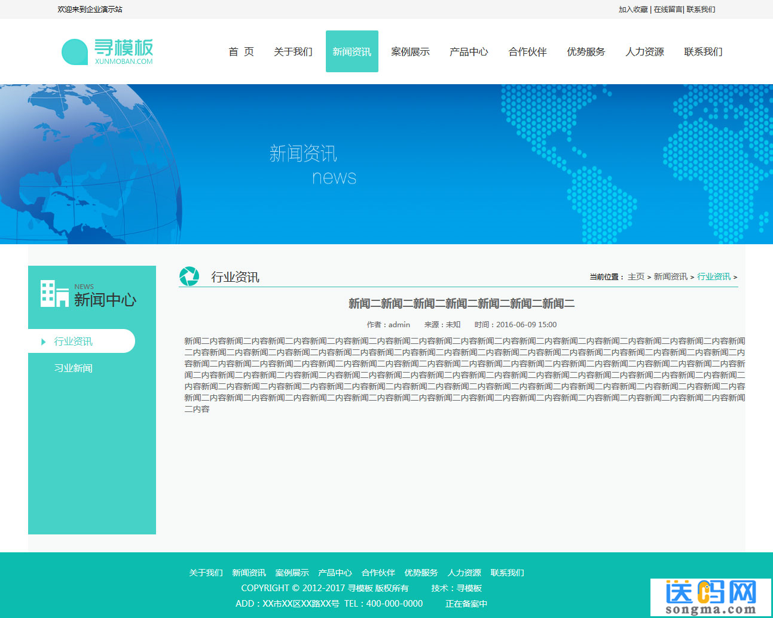This screenshot has width=773, height=618.
Task: Click footer link 优势服务
Action: coord(421,573)
